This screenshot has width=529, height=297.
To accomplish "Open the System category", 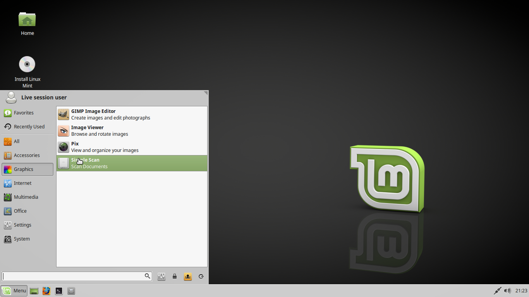I will (27, 239).
